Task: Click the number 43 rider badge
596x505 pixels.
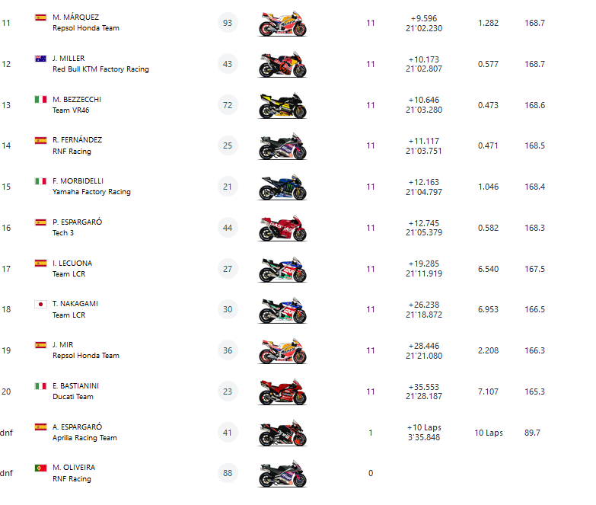Action: 228,64
